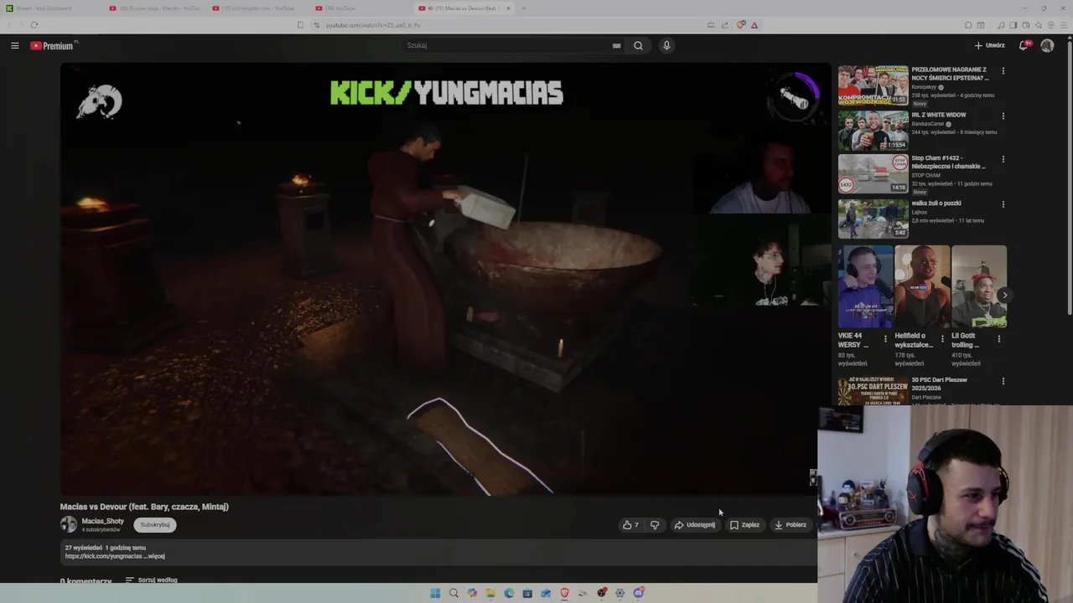Open options for Przełomowe nagranie video
This screenshot has width=1073, height=603.
1003,71
